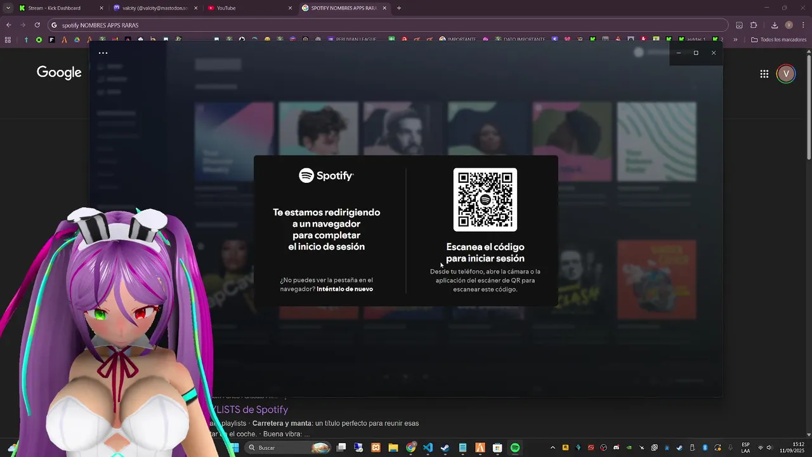The width and height of the screenshot is (812, 457).
Task: Open volume control in system tray
Action: (769, 448)
